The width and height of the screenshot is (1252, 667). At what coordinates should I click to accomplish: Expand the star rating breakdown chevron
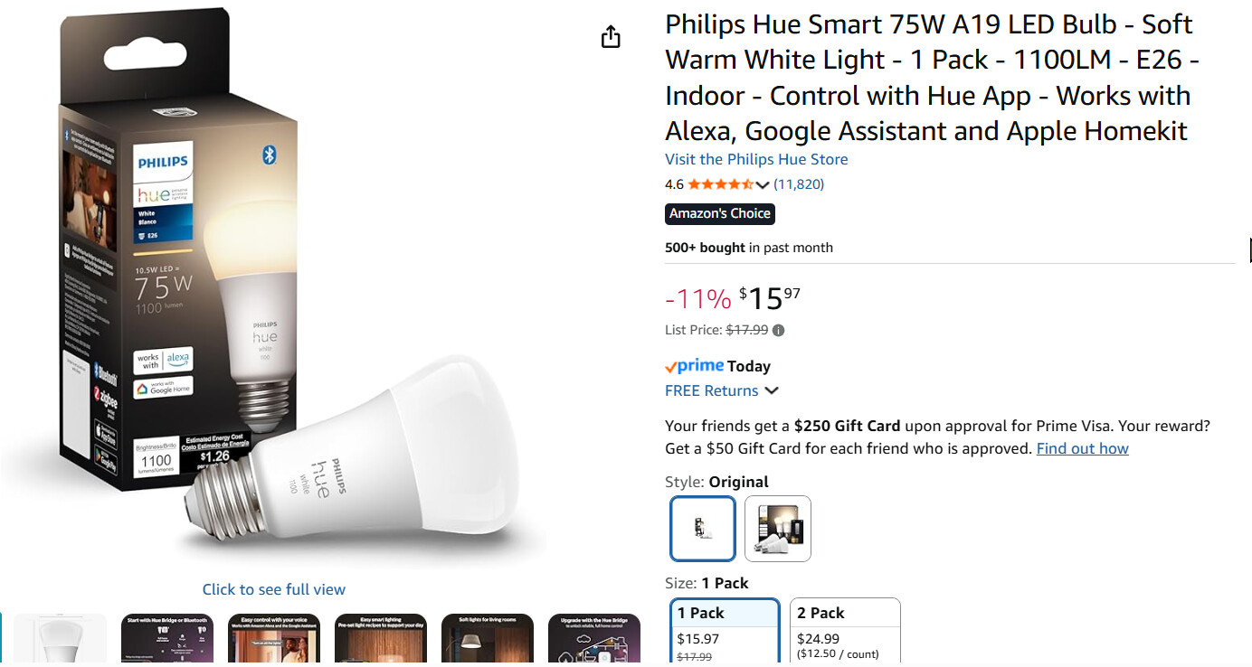pyautogui.click(x=763, y=185)
